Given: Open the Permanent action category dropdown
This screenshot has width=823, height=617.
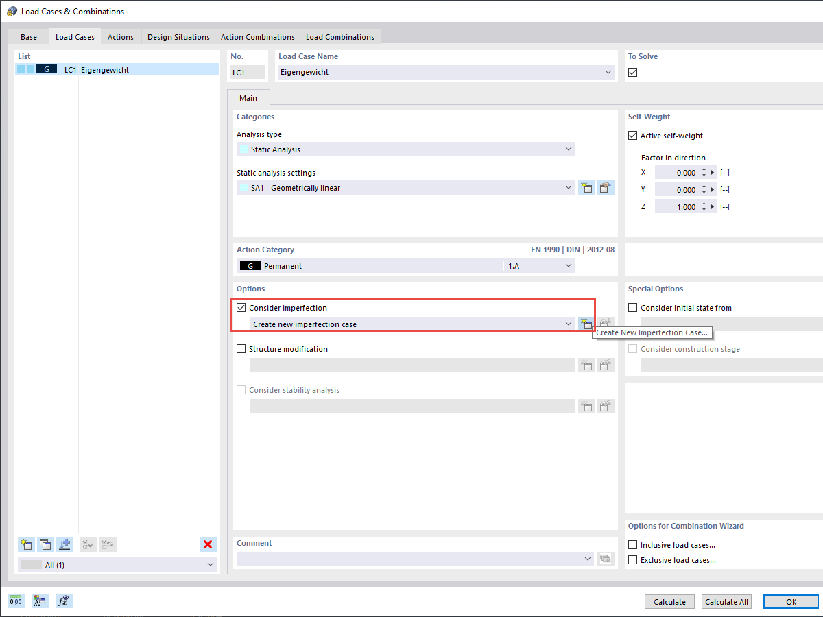Looking at the screenshot, I should [x=568, y=266].
